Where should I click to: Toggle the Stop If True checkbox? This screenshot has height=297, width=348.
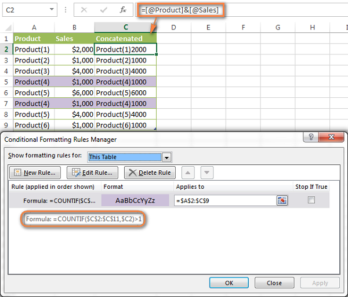(311, 200)
